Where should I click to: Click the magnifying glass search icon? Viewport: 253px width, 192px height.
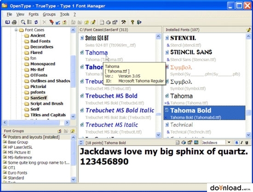[23, 22]
